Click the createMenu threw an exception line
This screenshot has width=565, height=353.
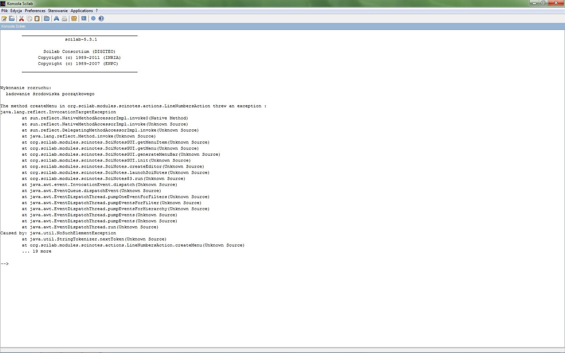point(134,106)
